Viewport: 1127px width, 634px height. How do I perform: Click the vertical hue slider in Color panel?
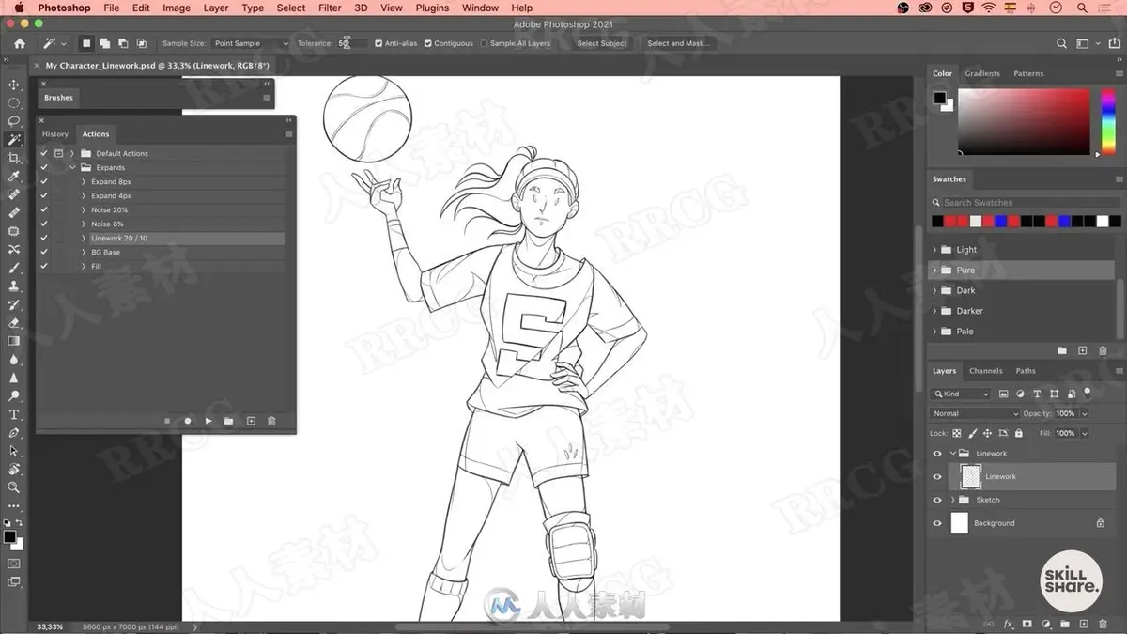(x=1107, y=121)
